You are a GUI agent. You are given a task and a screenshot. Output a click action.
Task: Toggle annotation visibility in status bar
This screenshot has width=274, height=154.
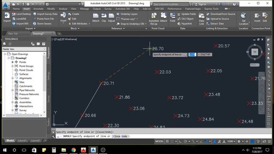(214, 142)
